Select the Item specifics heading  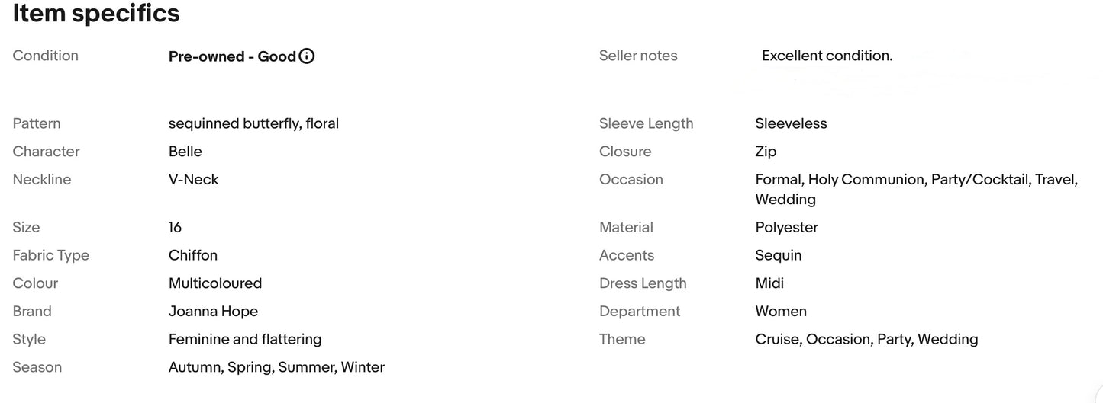[x=96, y=14]
